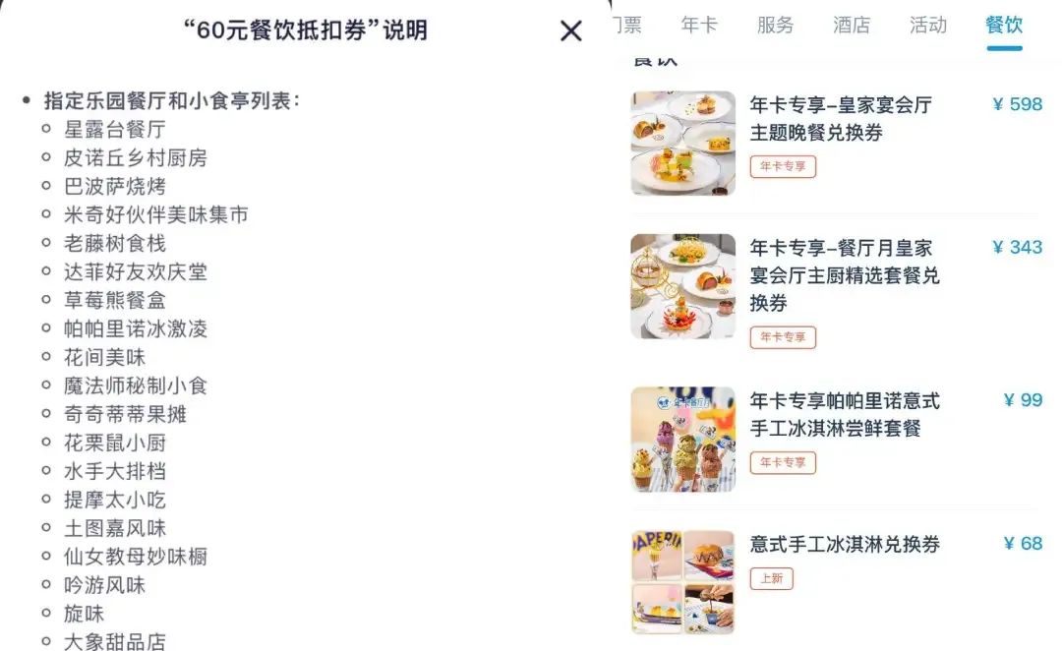Open 年卡专享帕帕里诺意式手工冰淇淋尝鲜套餐 title
Image resolution: width=1062 pixels, height=651 pixels.
(x=845, y=415)
